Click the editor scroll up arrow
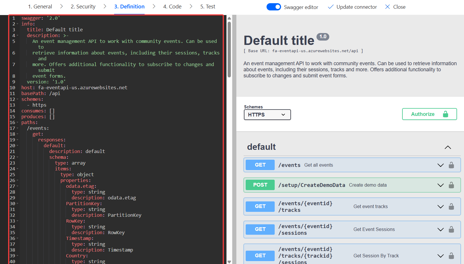Screen dimensions: 464x264 (229, 18)
